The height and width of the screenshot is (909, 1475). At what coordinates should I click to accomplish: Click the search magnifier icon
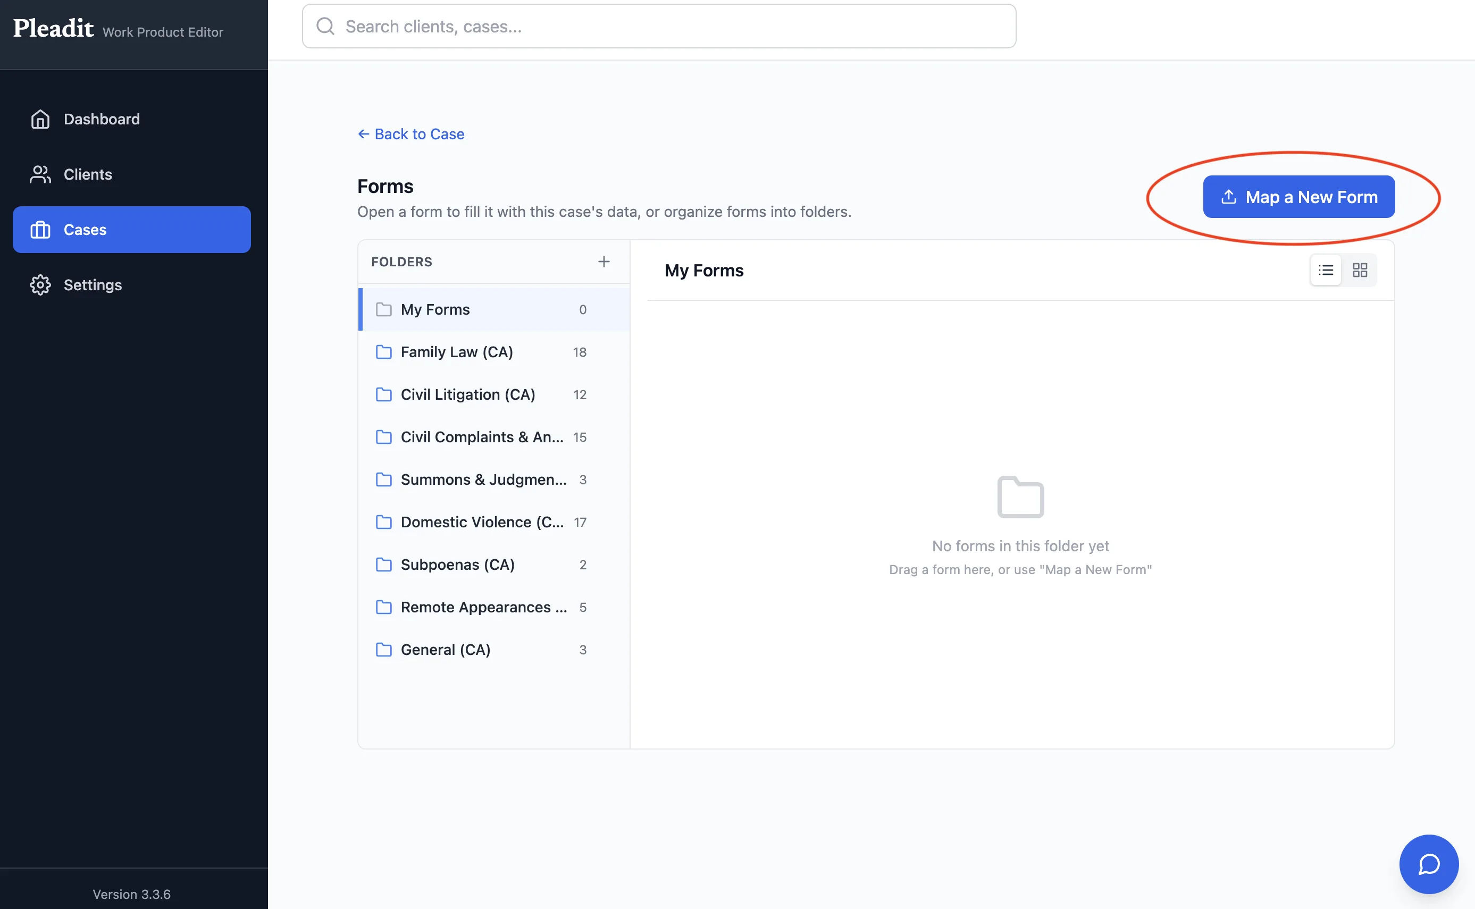[x=325, y=27]
